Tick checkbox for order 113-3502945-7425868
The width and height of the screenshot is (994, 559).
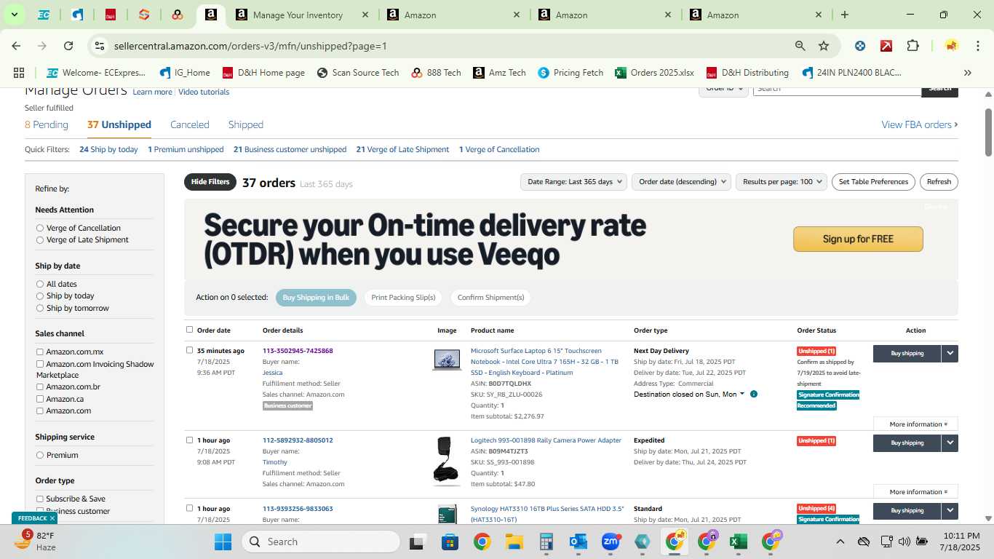coord(189,350)
